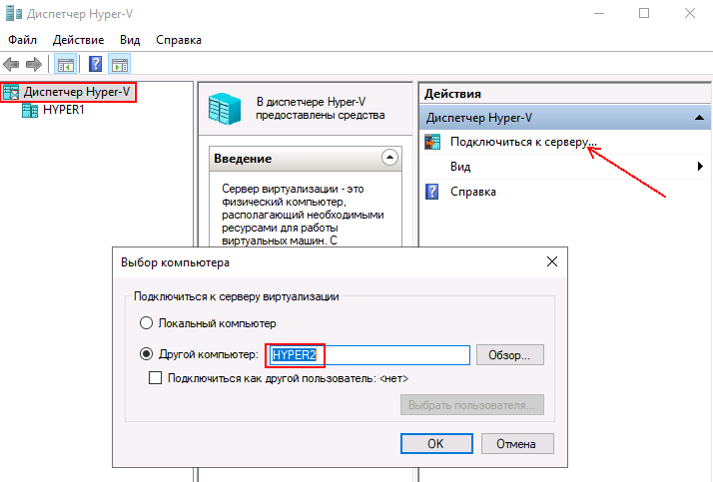Click the Выбрать пользователя... button
The image size is (713, 482).
click(472, 405)
